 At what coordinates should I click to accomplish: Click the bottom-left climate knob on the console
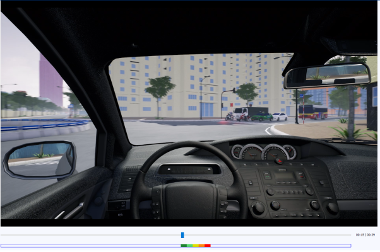click(x=258, y=207)
